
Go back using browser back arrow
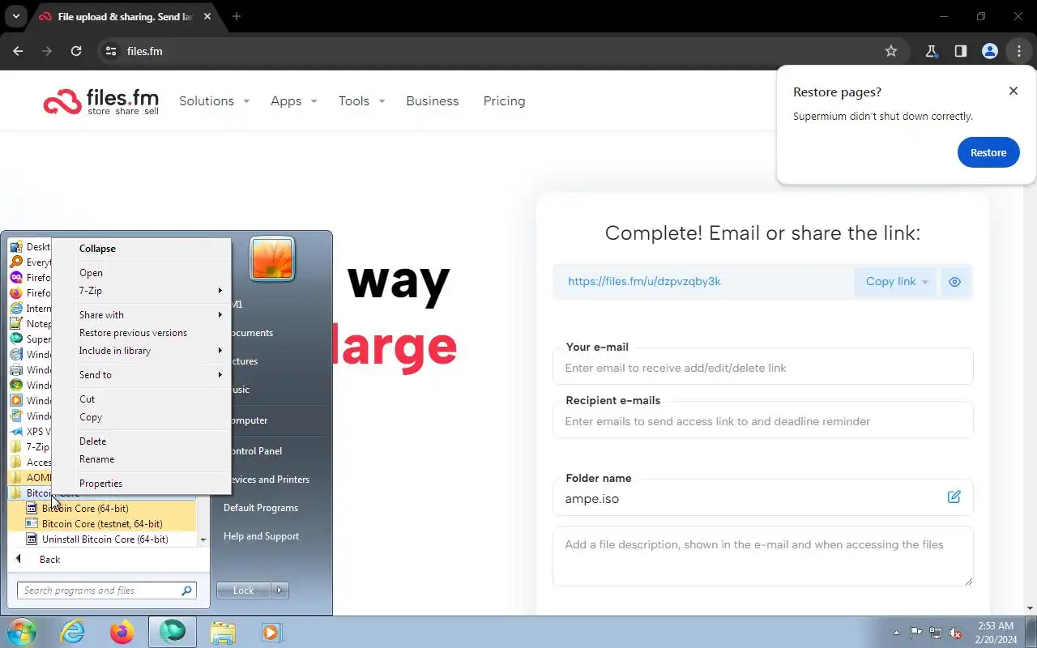click(x=18, y=51)
